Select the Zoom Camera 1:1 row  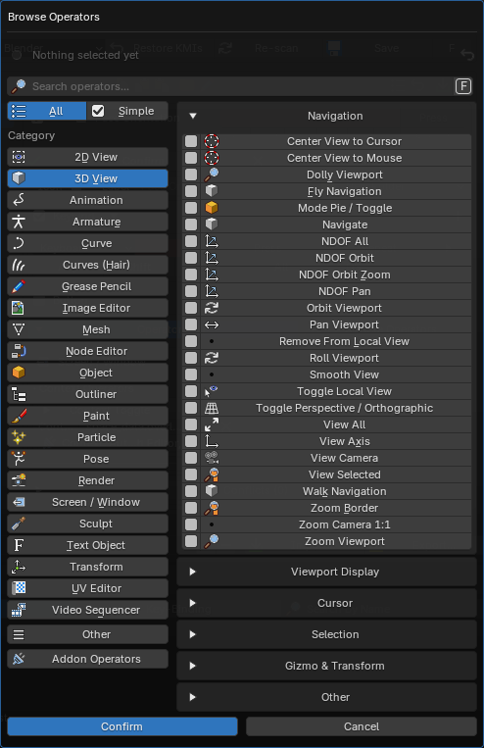(x=336, y=524)
